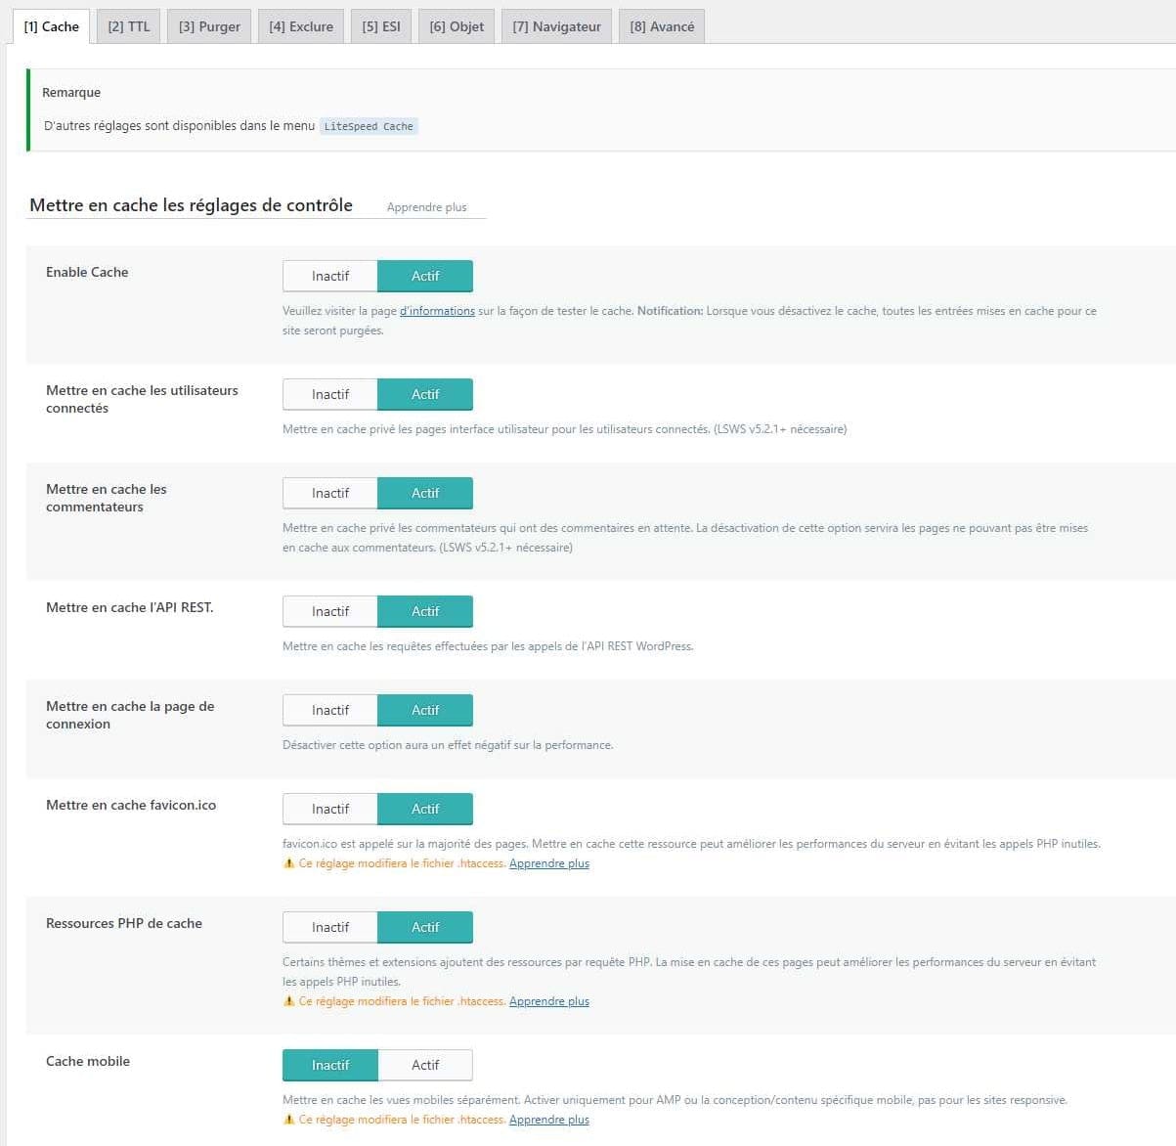Click the Enable Cache setting label
Viewport: 1176px width, 1146px height.
coord(87,272)
